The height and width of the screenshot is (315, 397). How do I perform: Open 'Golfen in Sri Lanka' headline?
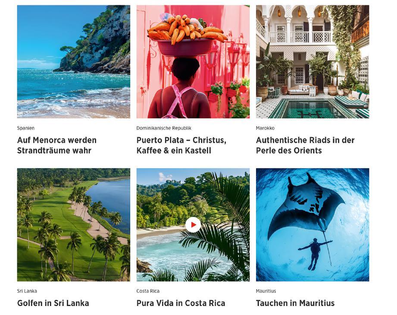click(x=53, y=303)
